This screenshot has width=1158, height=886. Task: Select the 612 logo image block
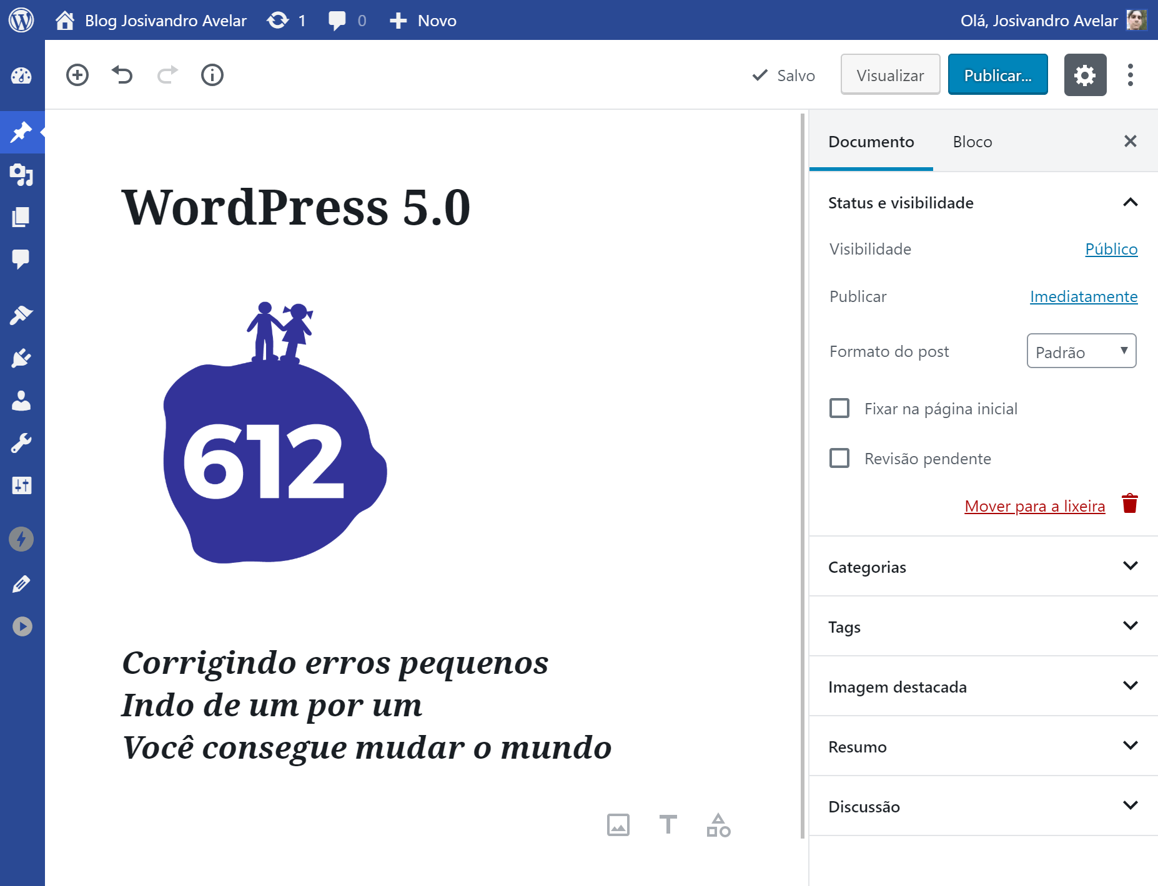[x=275, y=433]
